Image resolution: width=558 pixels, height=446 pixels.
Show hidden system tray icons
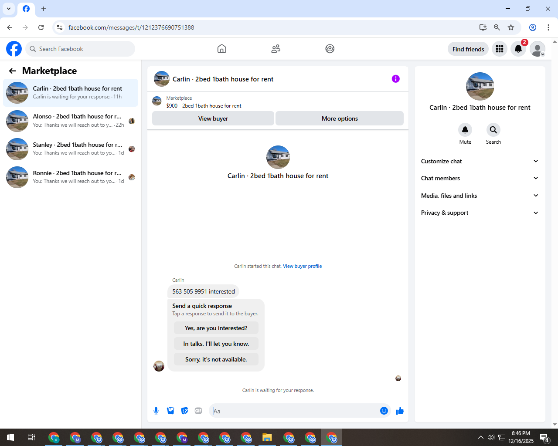pos(480,437)
